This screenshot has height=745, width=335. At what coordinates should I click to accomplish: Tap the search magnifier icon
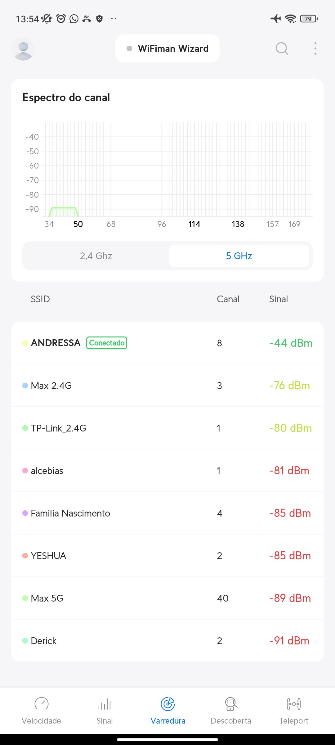click(282, 48)
